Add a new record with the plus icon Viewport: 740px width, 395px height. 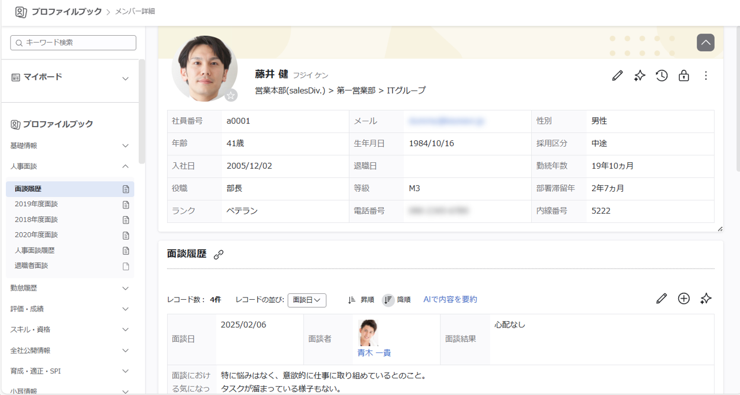tap(684, 299)
